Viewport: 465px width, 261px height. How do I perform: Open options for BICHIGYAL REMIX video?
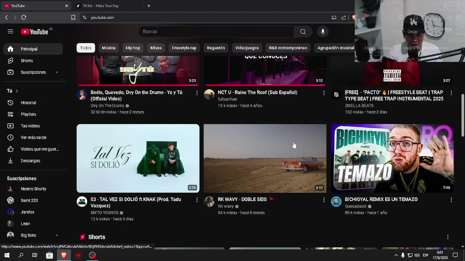[451, 200]
